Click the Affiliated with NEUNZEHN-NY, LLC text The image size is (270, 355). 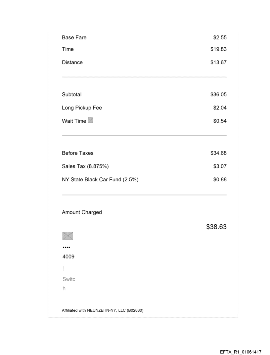tap(103, 310)
